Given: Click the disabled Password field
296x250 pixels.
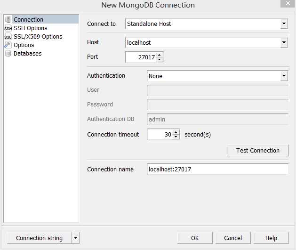Looking at the screenshot, I should click(x=217, y=105).
